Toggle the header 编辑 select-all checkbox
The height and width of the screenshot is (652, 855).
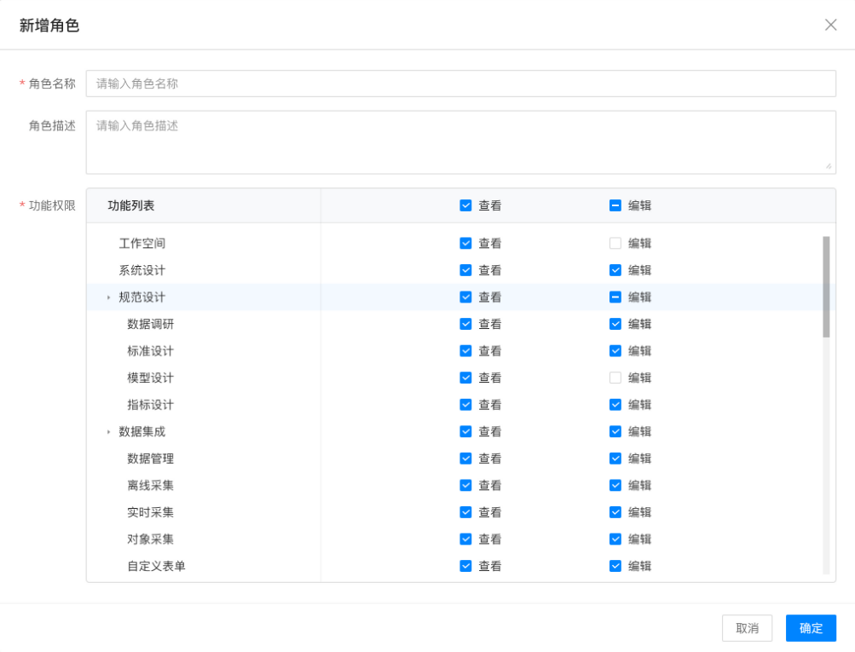tap(615, 205)
